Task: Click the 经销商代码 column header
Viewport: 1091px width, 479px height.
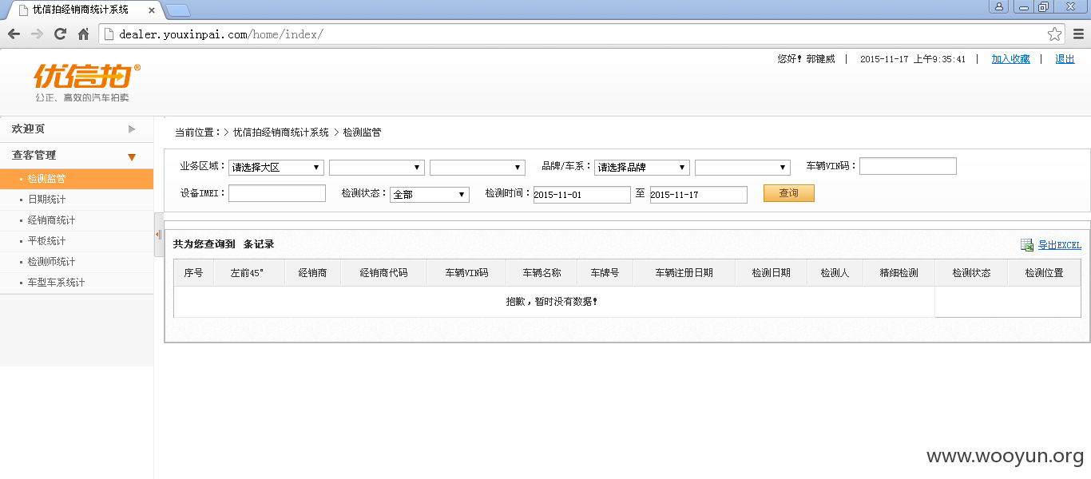Action: coord(383,273)
